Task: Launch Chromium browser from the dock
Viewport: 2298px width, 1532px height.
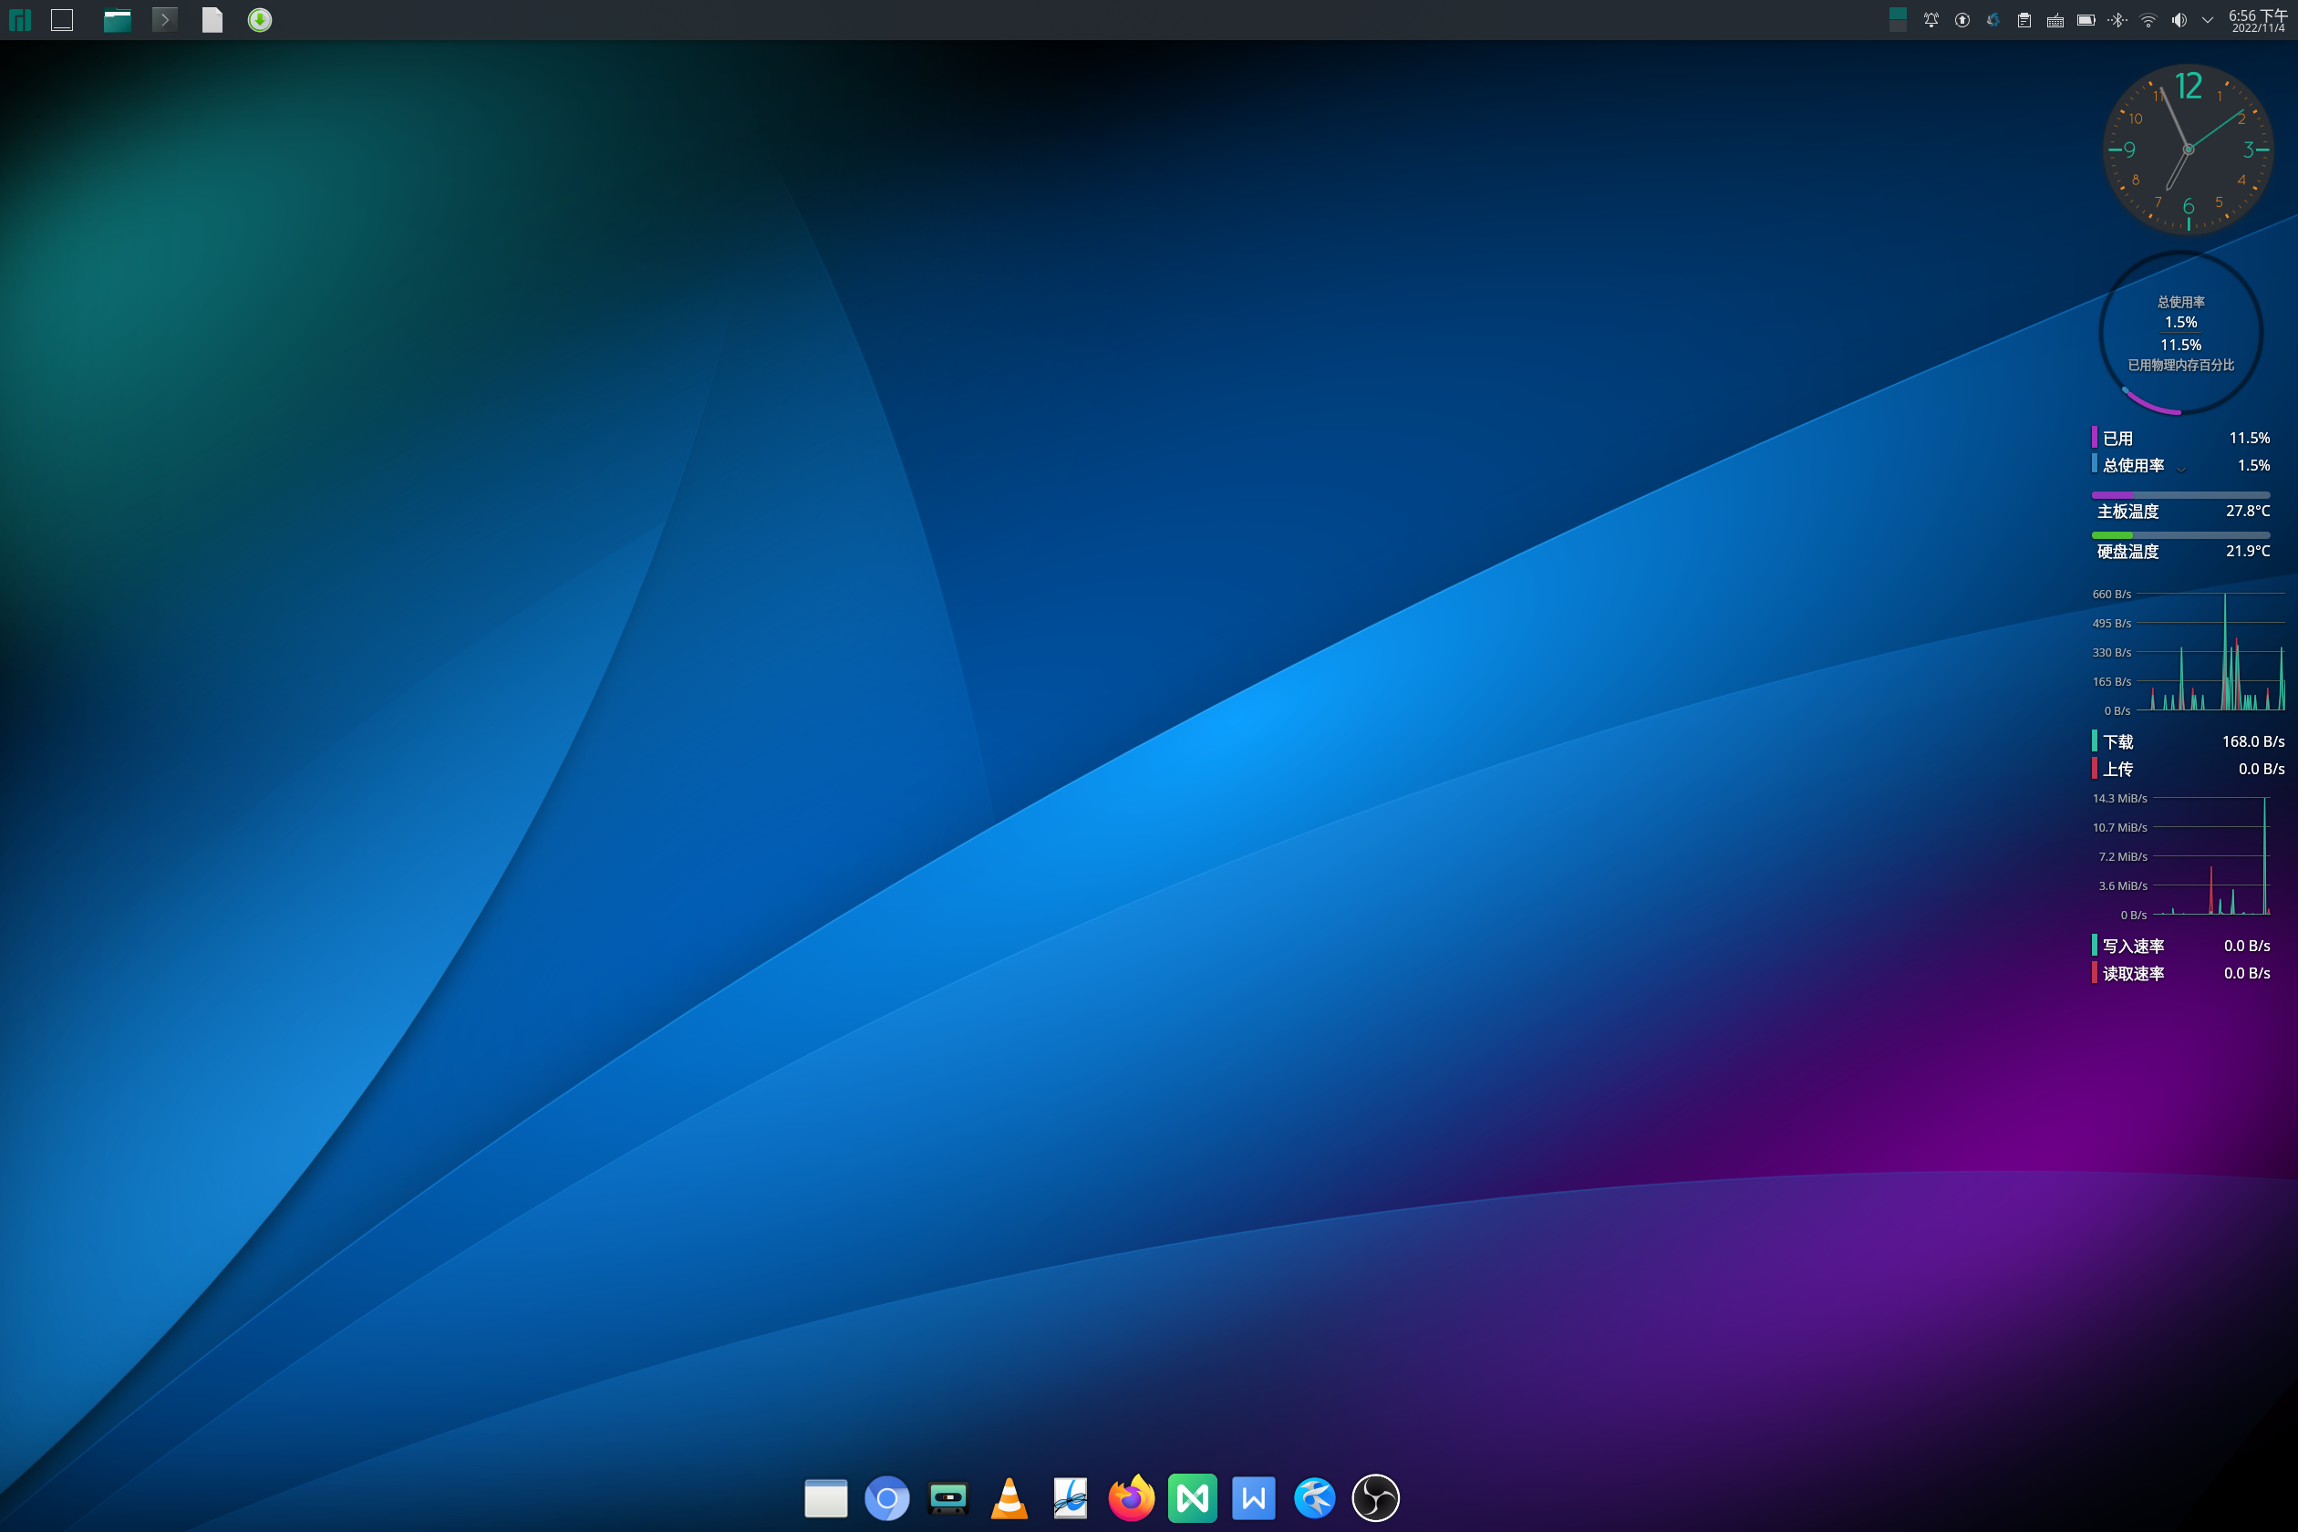Action: (x=886, y=1497)
